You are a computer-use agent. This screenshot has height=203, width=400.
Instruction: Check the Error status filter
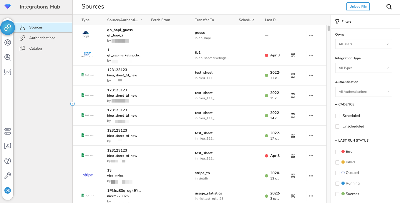[337, 152]
